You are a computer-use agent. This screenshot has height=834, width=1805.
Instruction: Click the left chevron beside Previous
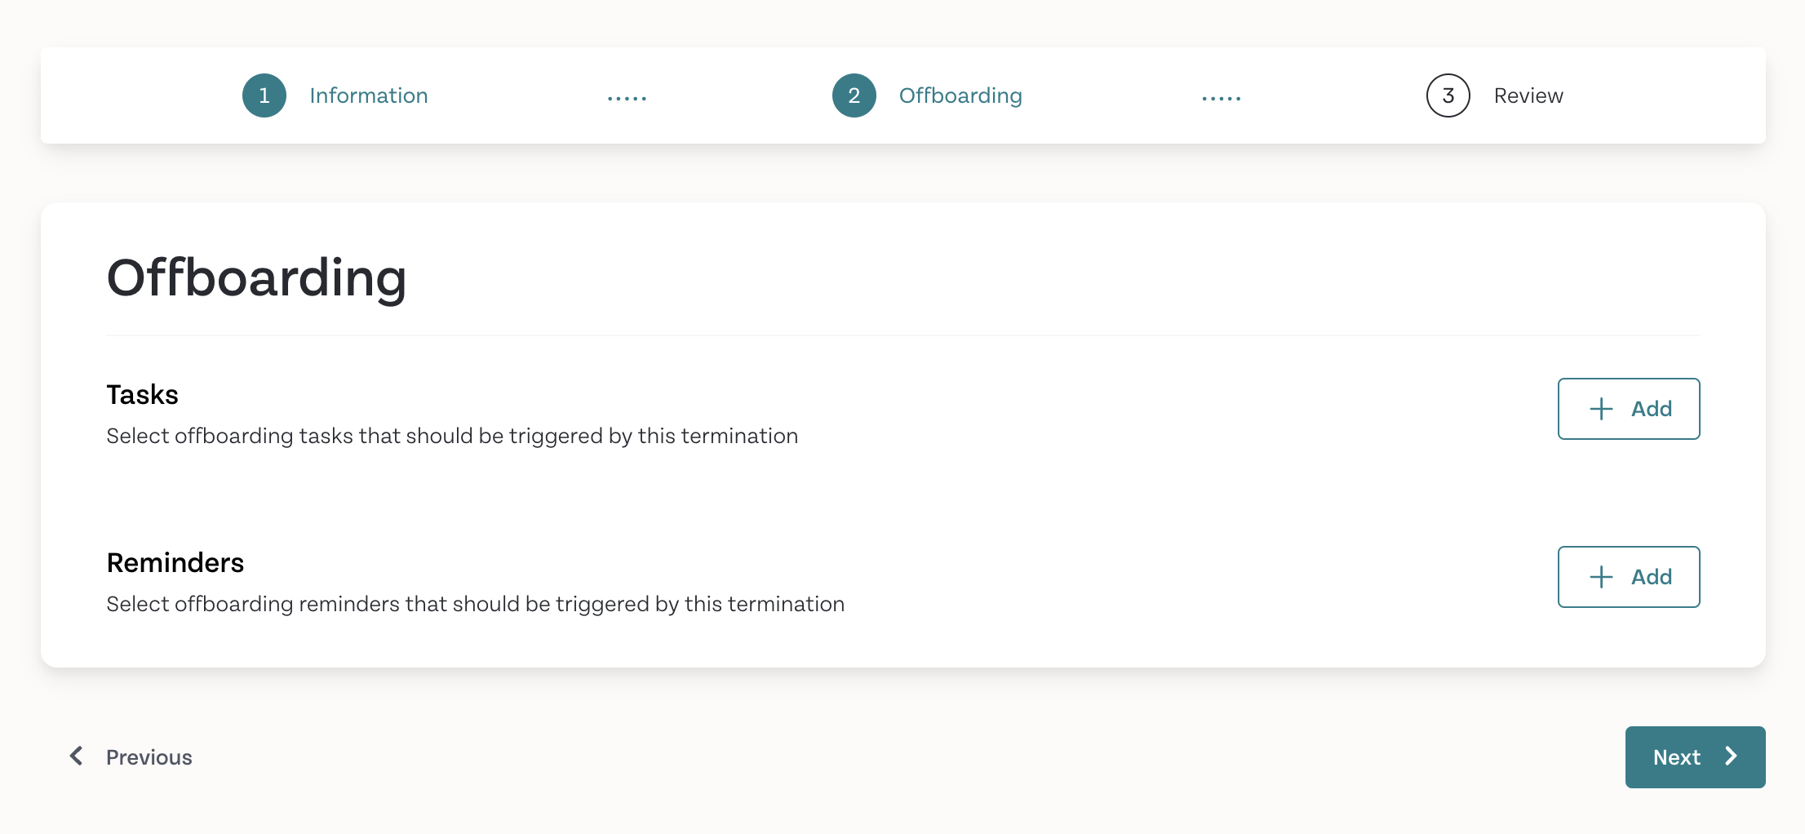coord(77,756)
